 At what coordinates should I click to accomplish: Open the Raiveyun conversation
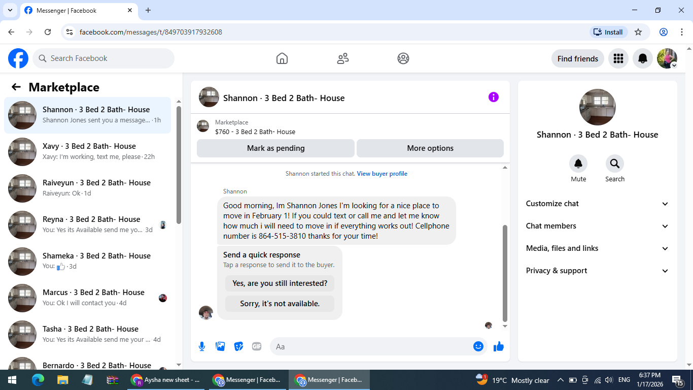pyautogui.click(x=87, y=188)
